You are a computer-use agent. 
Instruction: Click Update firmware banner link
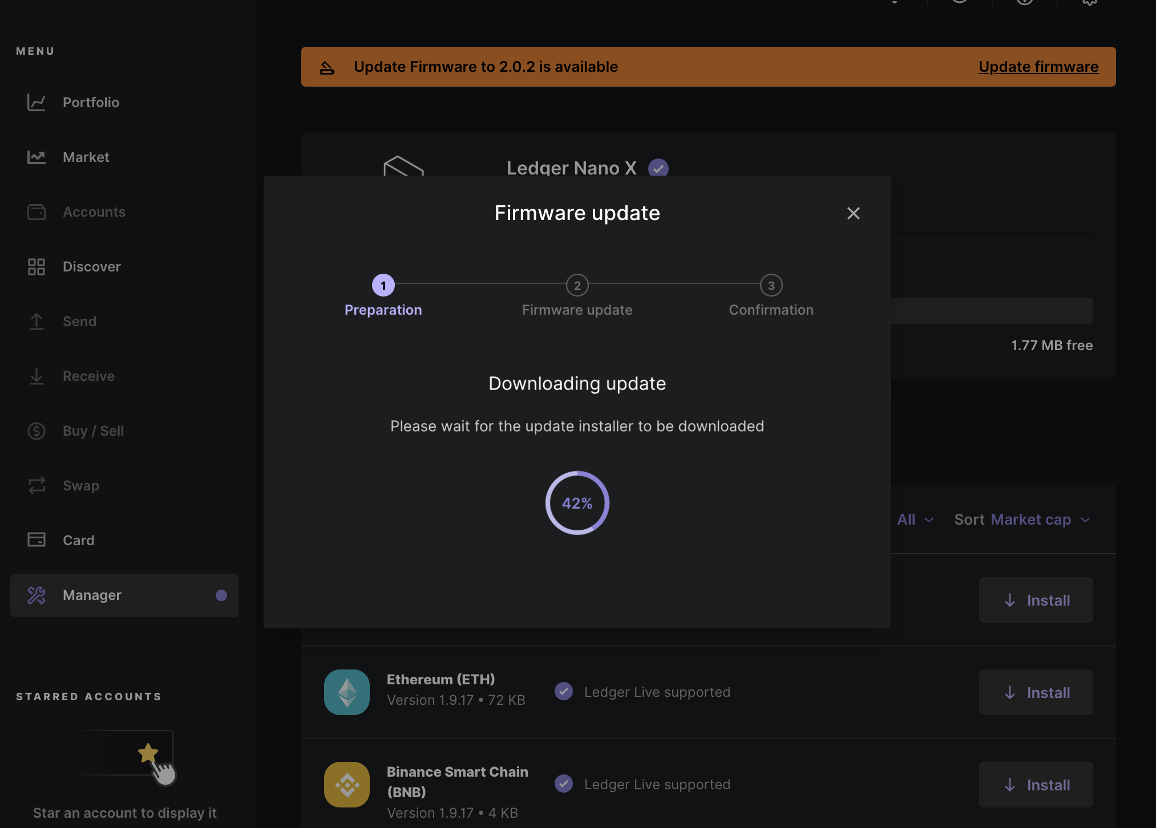(x=1038, y=64)
